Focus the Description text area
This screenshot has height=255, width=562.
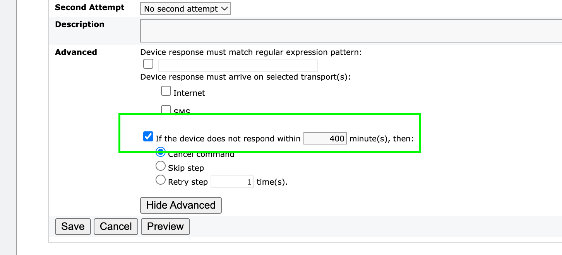click(351, 31)
